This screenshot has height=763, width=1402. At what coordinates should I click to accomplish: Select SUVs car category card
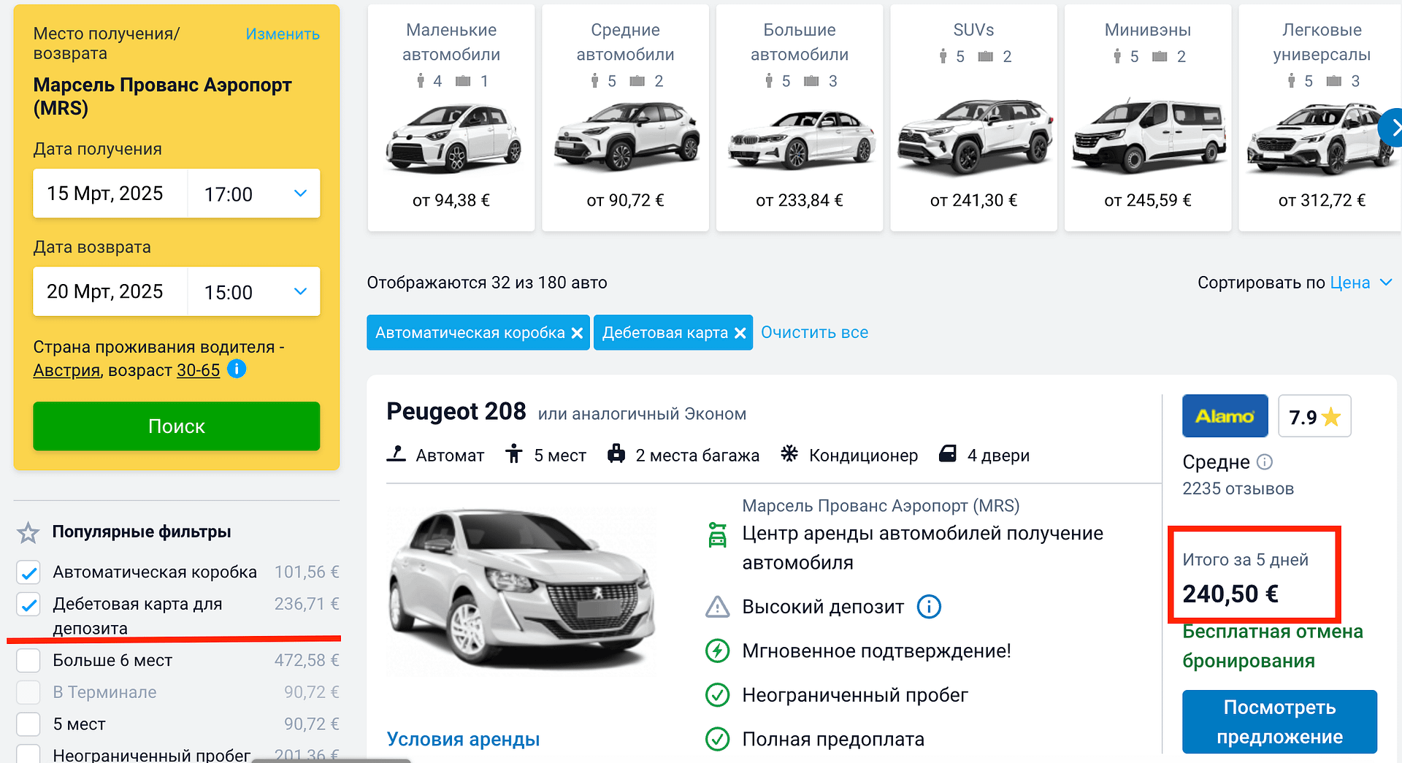973,118
